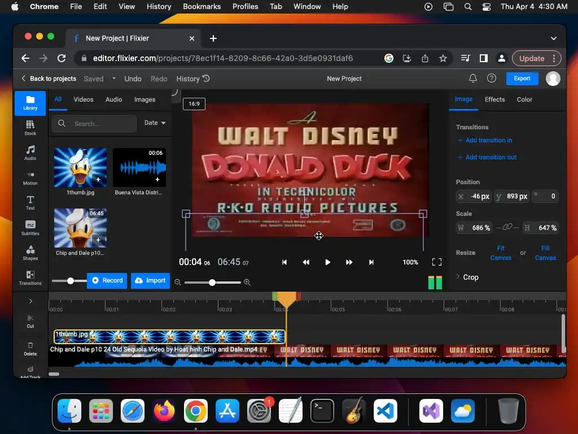
Task: Click Fit Canvas resize option
Action: [501, 253]
